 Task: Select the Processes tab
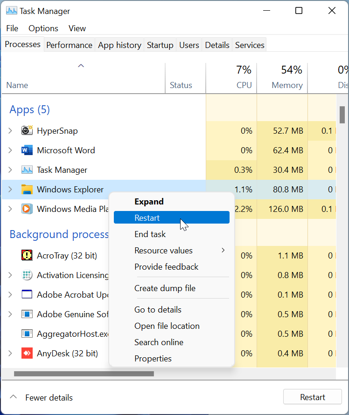point(23,44)
